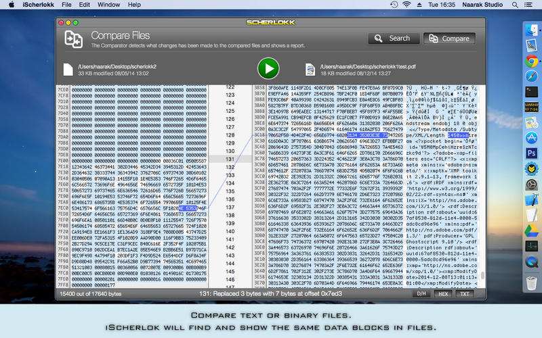The image size is (542, 338).
Task: Click the Compare Files header icon
Action: coord(74,39)
